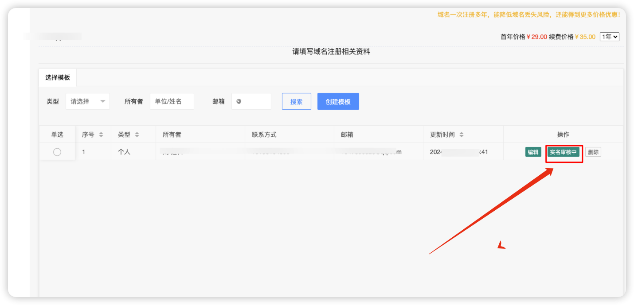Edit the template with 编辑 button
This screenshot has height=305, width=634.
tap(533, 152)
